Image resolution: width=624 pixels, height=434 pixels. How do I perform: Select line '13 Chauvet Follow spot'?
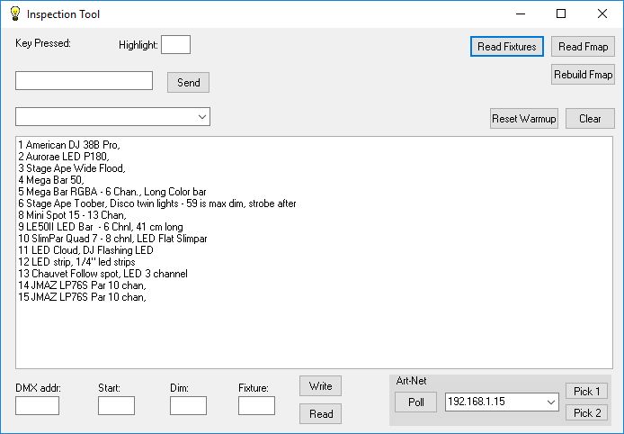coord(103,274)
